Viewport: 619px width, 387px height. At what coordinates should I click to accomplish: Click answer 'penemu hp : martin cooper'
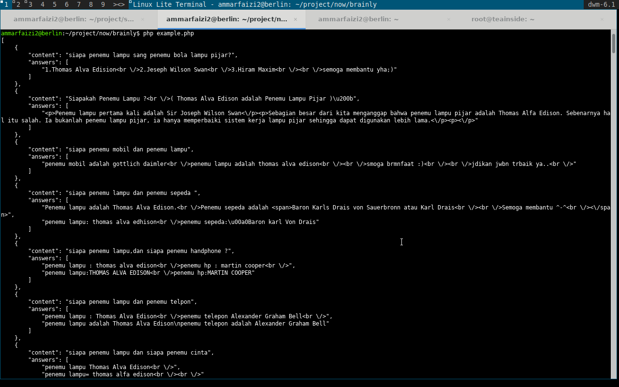point(168,266)
